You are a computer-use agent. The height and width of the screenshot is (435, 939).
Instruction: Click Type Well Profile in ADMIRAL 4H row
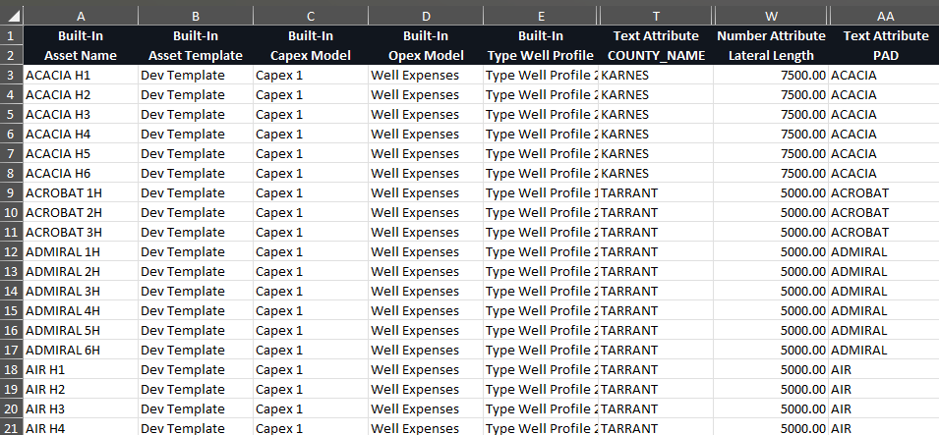pos(541,310)
